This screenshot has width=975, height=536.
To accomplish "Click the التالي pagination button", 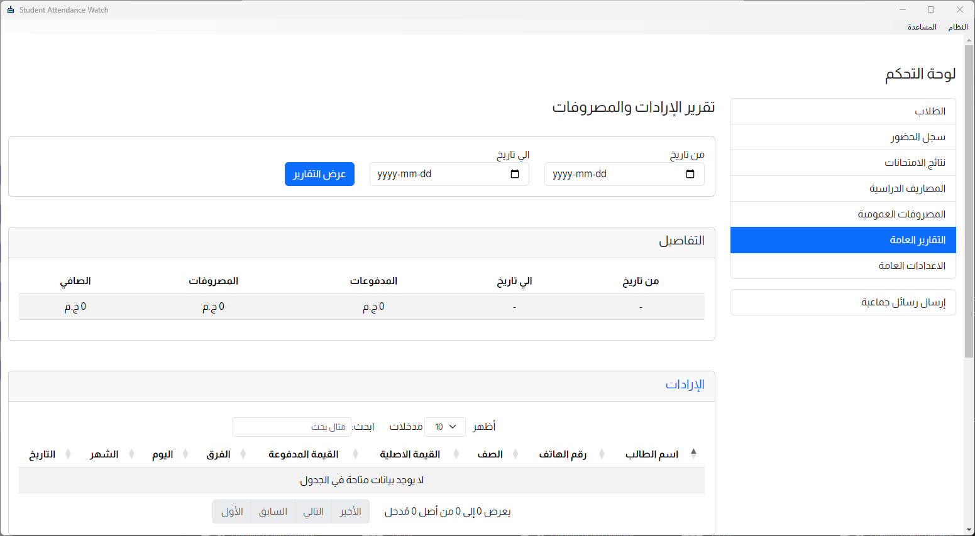I will (x=313, y=511).
